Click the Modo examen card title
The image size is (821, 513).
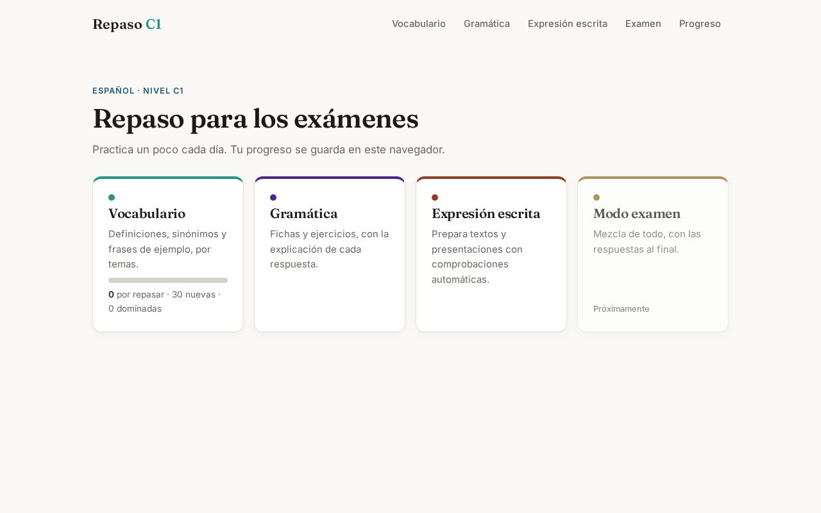coord(637,214)
